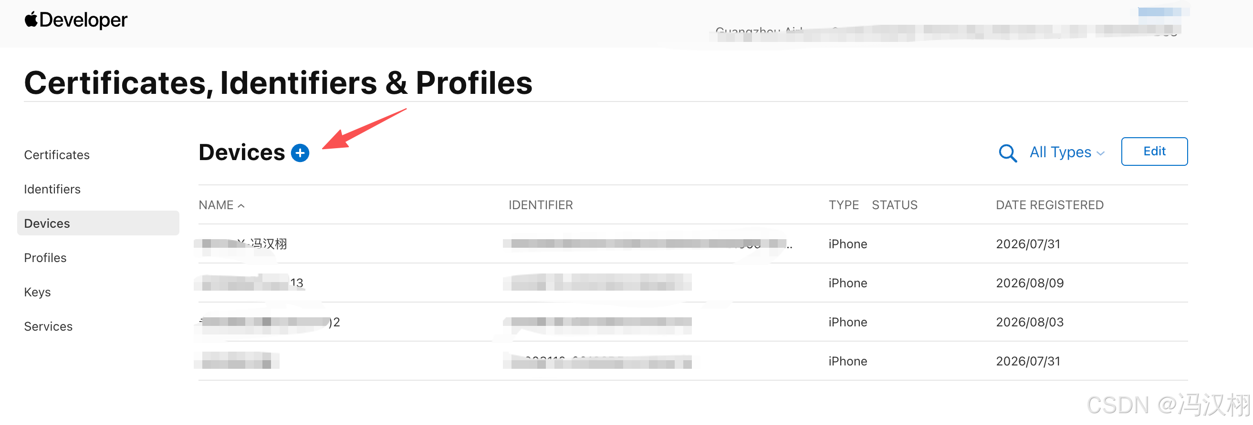The width and height of the screenshot is (1253, 425).
Task: Click the TYPE column header
Action: tap(844, 205)
